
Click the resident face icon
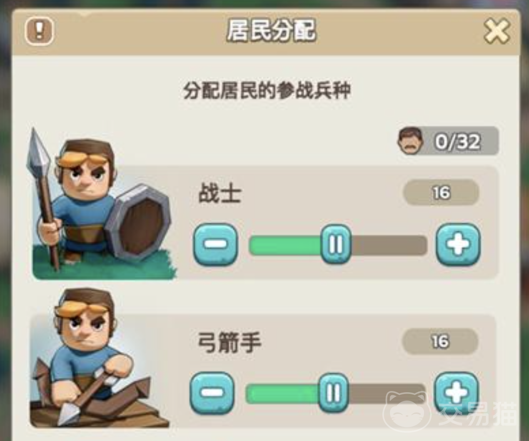click(410, 141)
